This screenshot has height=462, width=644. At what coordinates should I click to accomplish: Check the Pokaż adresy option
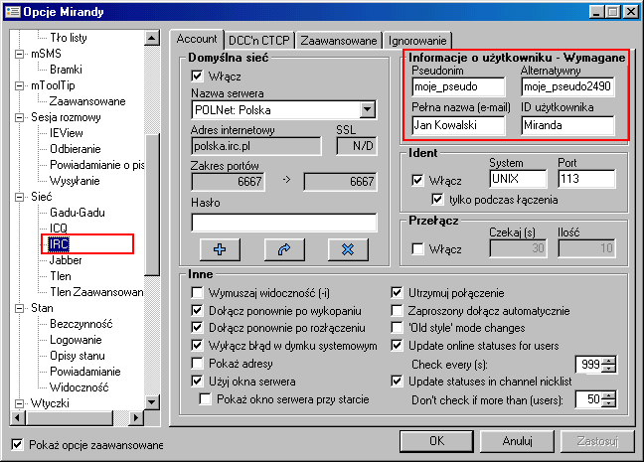(197, 364)
